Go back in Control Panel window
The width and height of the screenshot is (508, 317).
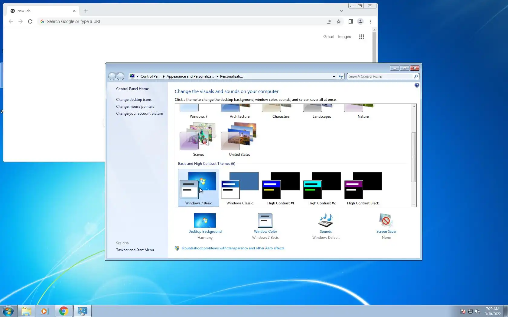tap(112, 76)
